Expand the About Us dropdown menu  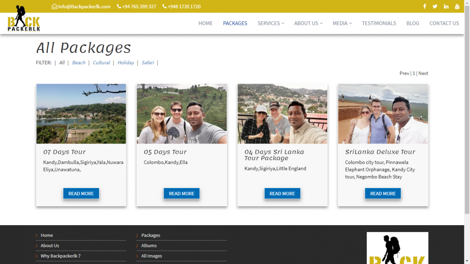point(308,23)
